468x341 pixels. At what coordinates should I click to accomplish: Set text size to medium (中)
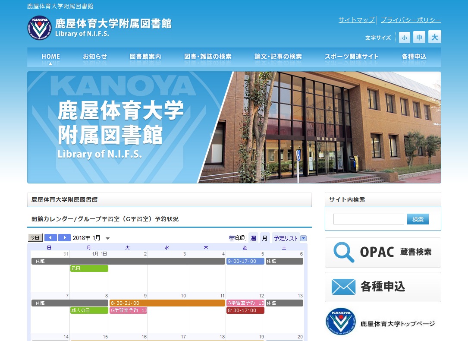pos(419,37)
